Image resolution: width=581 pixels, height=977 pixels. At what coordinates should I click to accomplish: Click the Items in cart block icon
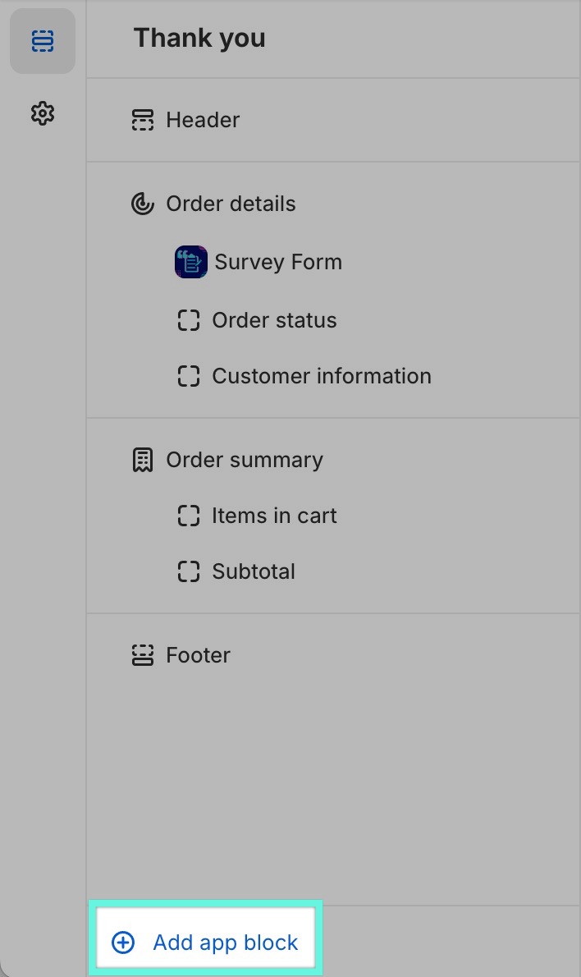click(189, 516)
